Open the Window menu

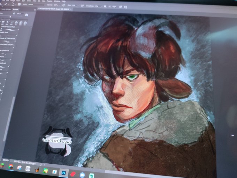tap(57, 1)
